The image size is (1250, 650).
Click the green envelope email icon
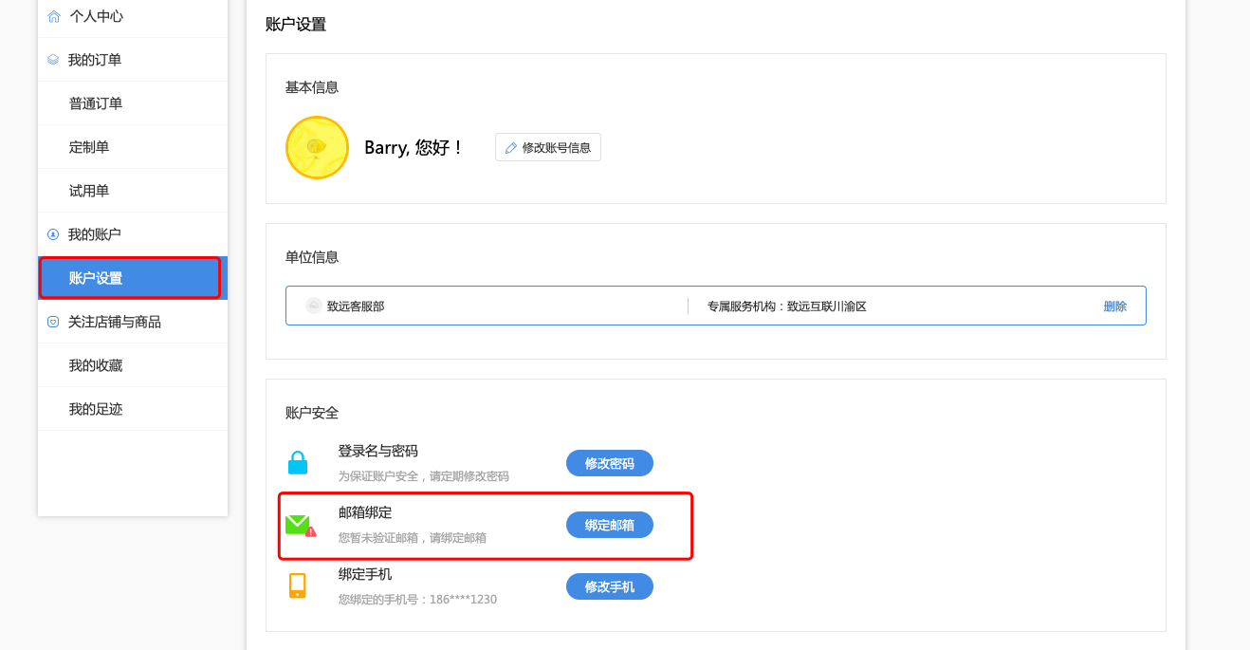point(301,525)
